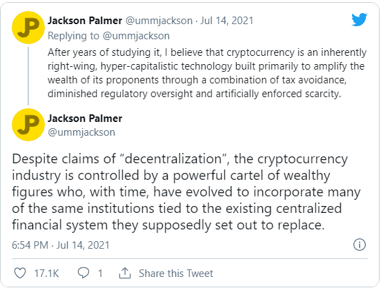Open the bold Jackson Palmer name in the top tweet
The height and width of the screenshot is (288, 381).
(x=85, y=21)
